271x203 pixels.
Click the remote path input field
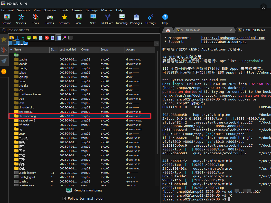coord(82,44)
